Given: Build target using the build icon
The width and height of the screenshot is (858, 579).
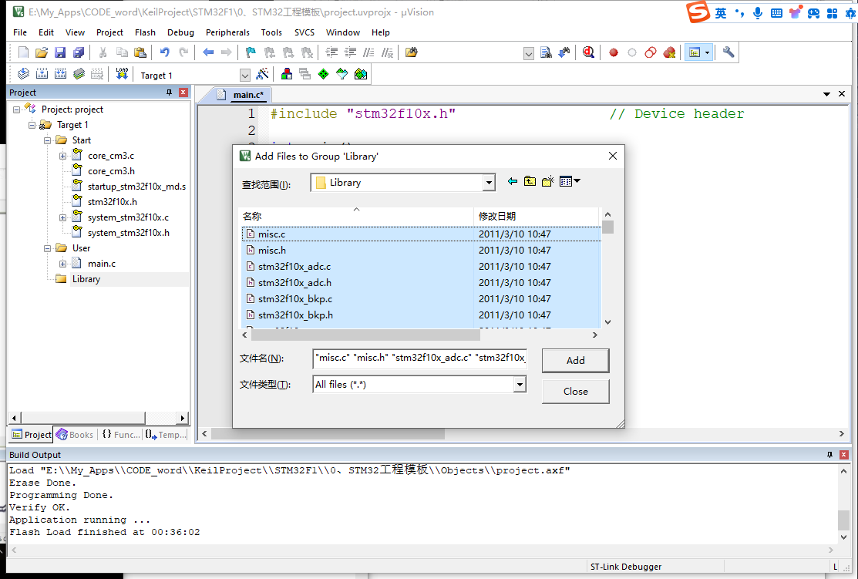Looking at the screenshot, I should tap(42, 74).
